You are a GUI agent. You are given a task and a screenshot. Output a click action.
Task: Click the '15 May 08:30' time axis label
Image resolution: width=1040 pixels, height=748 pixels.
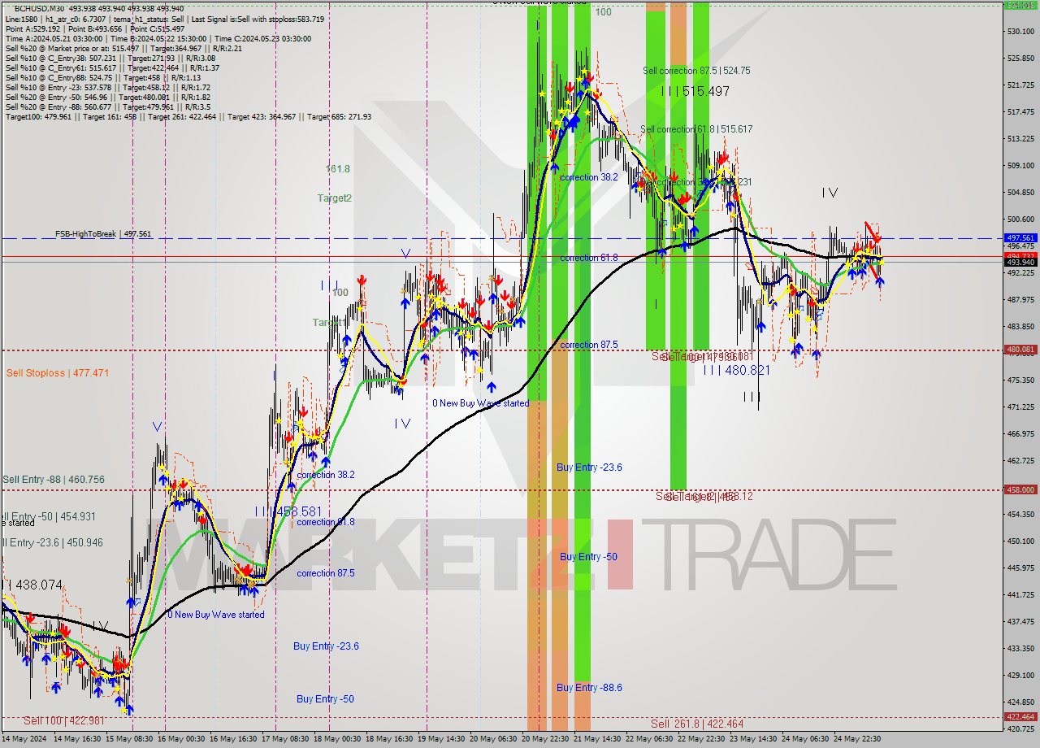click(x=131, y=739)
